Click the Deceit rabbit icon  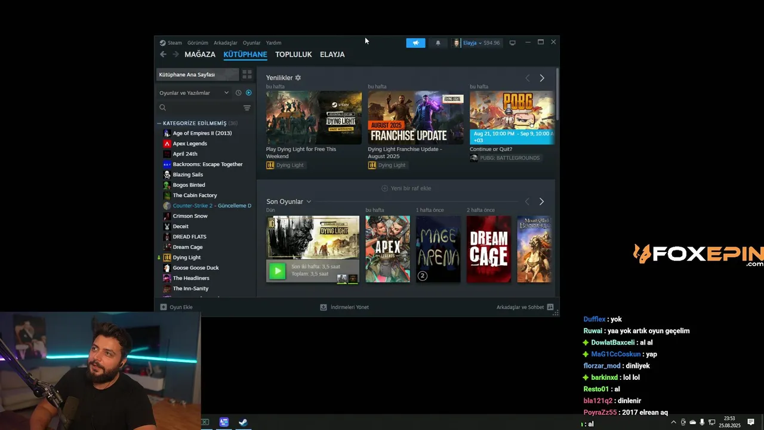[167, 226]
